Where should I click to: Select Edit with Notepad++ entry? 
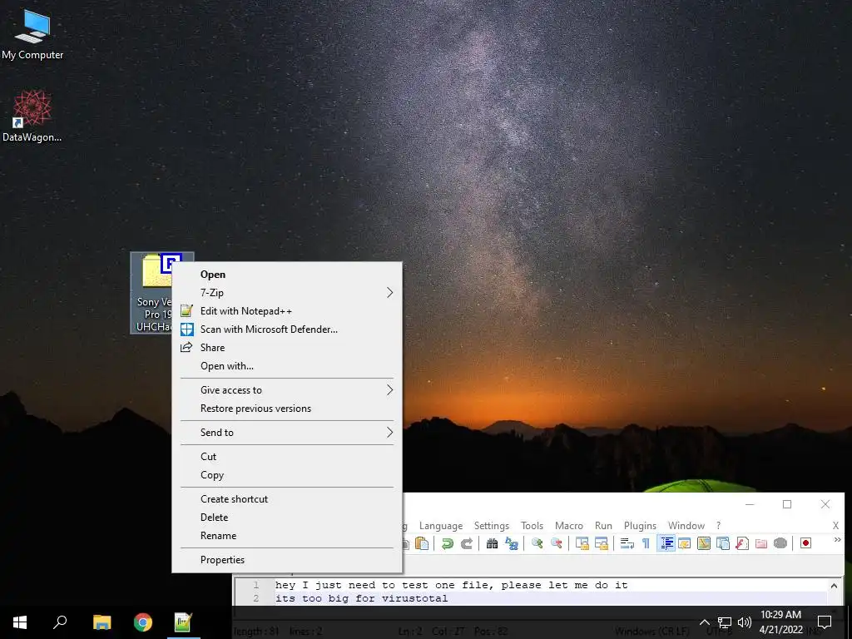[287, 311]
